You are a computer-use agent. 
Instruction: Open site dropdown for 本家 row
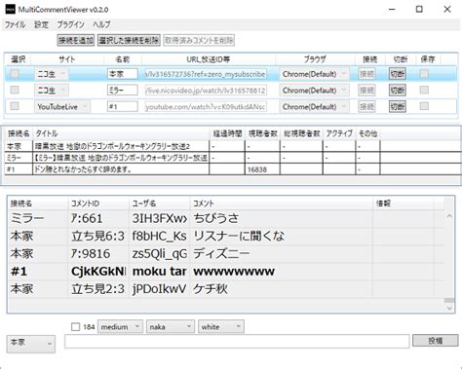point(52,74)
